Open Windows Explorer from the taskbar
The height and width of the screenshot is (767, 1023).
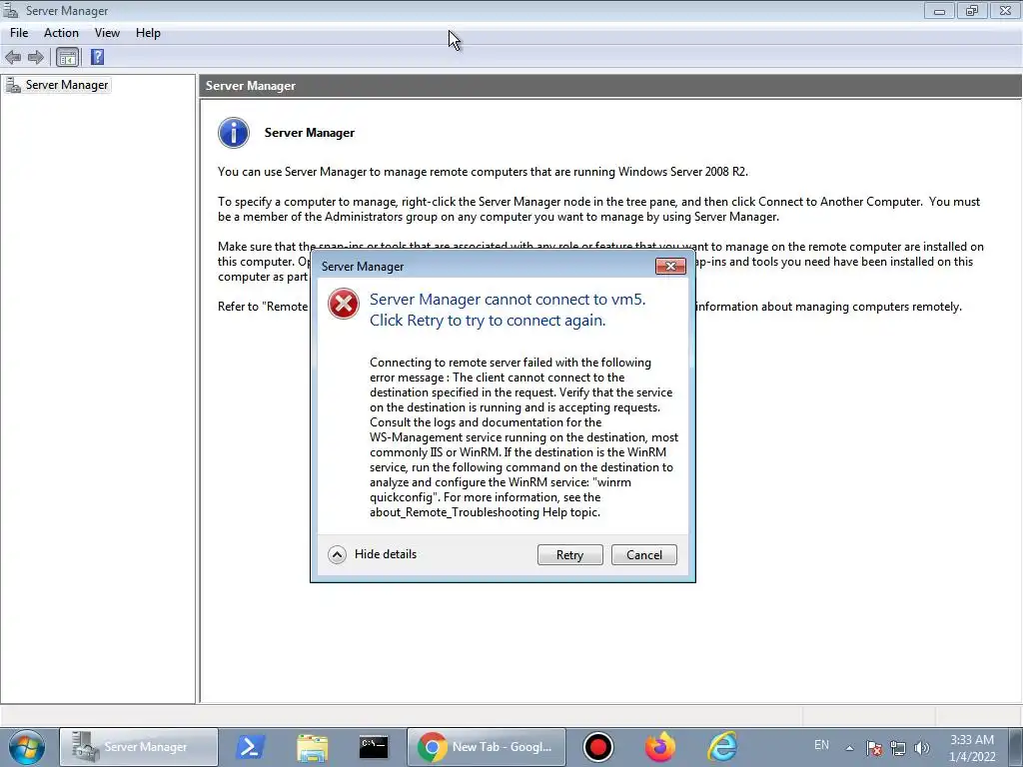coord(313,747)
